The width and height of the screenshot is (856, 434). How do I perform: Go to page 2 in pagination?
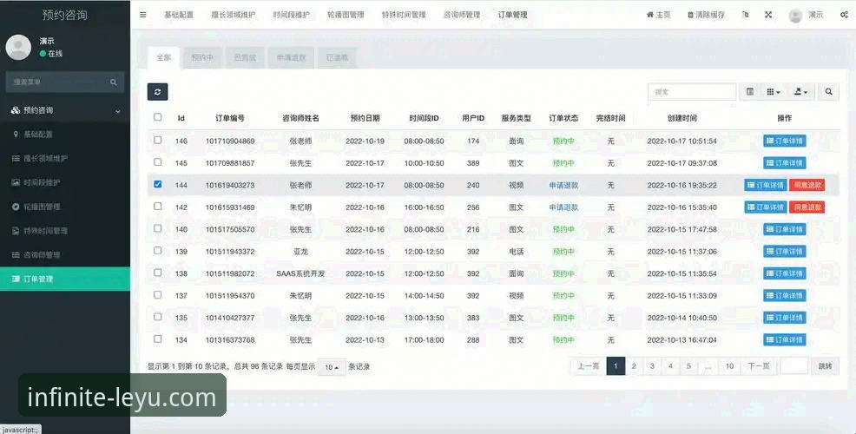(x=634, y=366)
